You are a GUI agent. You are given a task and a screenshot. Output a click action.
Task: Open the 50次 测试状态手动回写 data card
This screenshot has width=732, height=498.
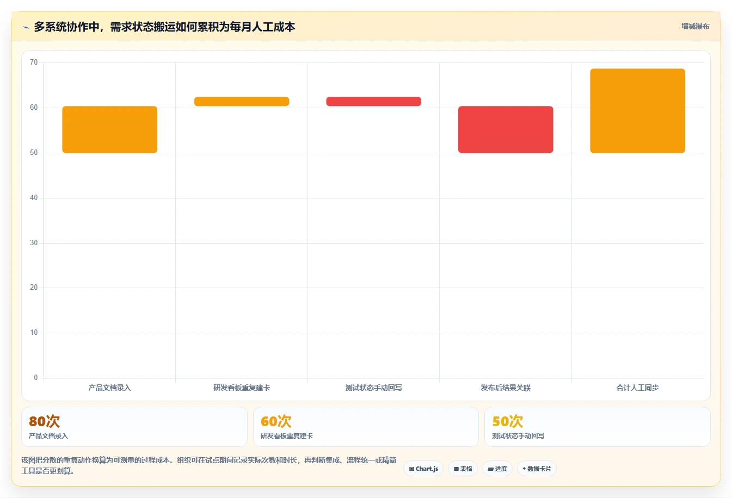(x=598, y=427)
